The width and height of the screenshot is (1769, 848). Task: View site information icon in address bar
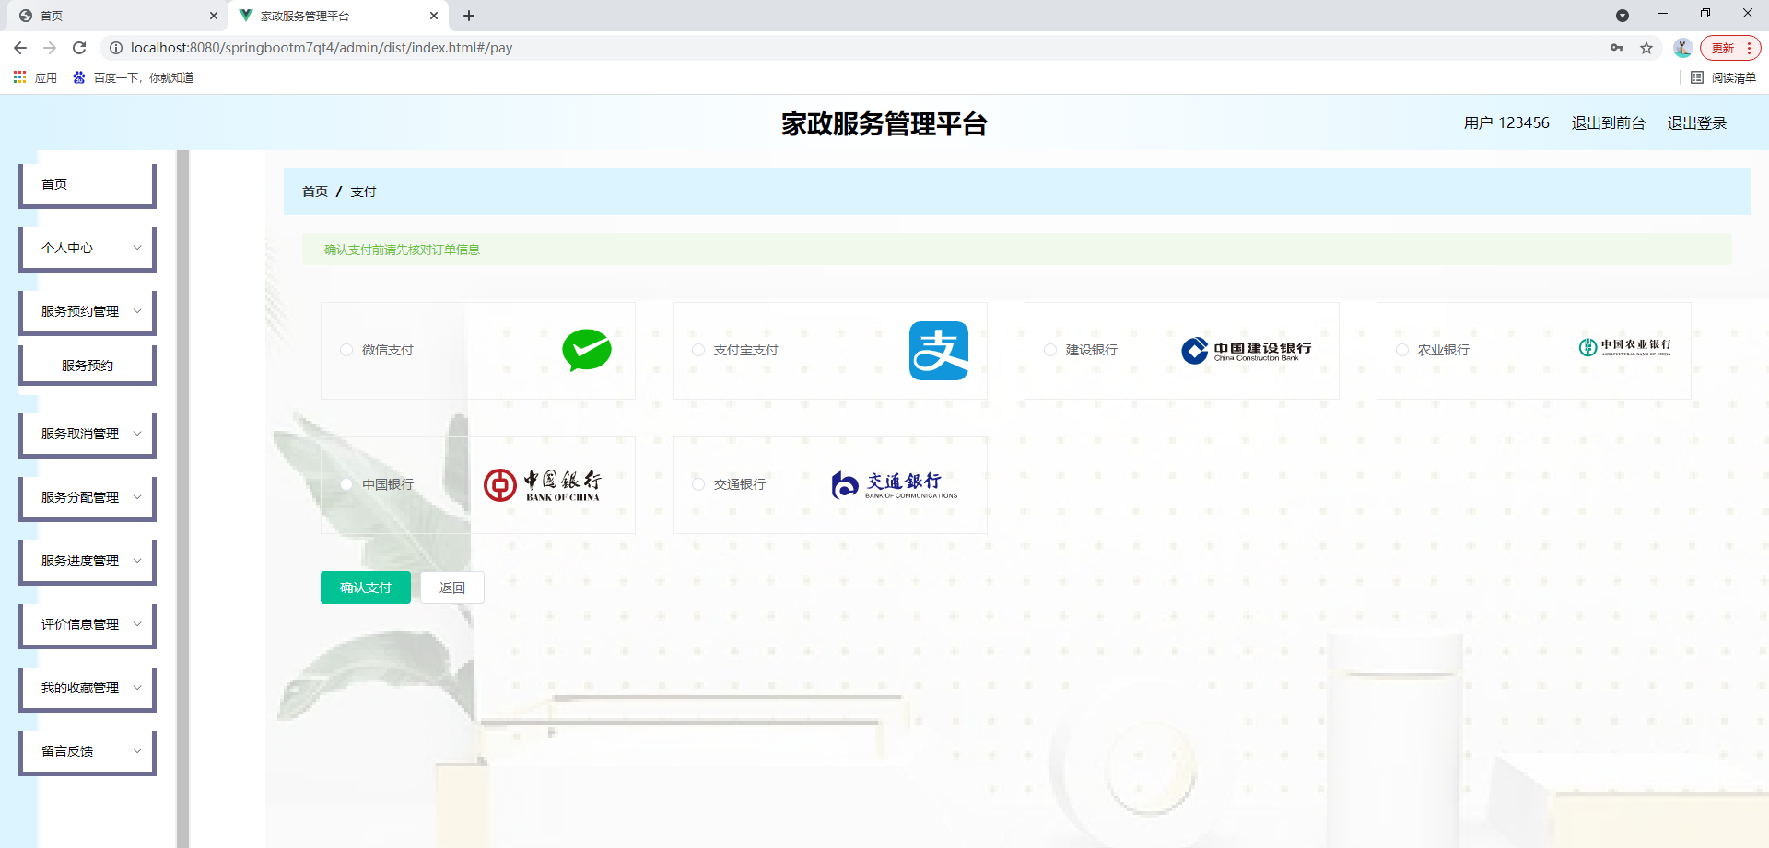pos(116,48)
